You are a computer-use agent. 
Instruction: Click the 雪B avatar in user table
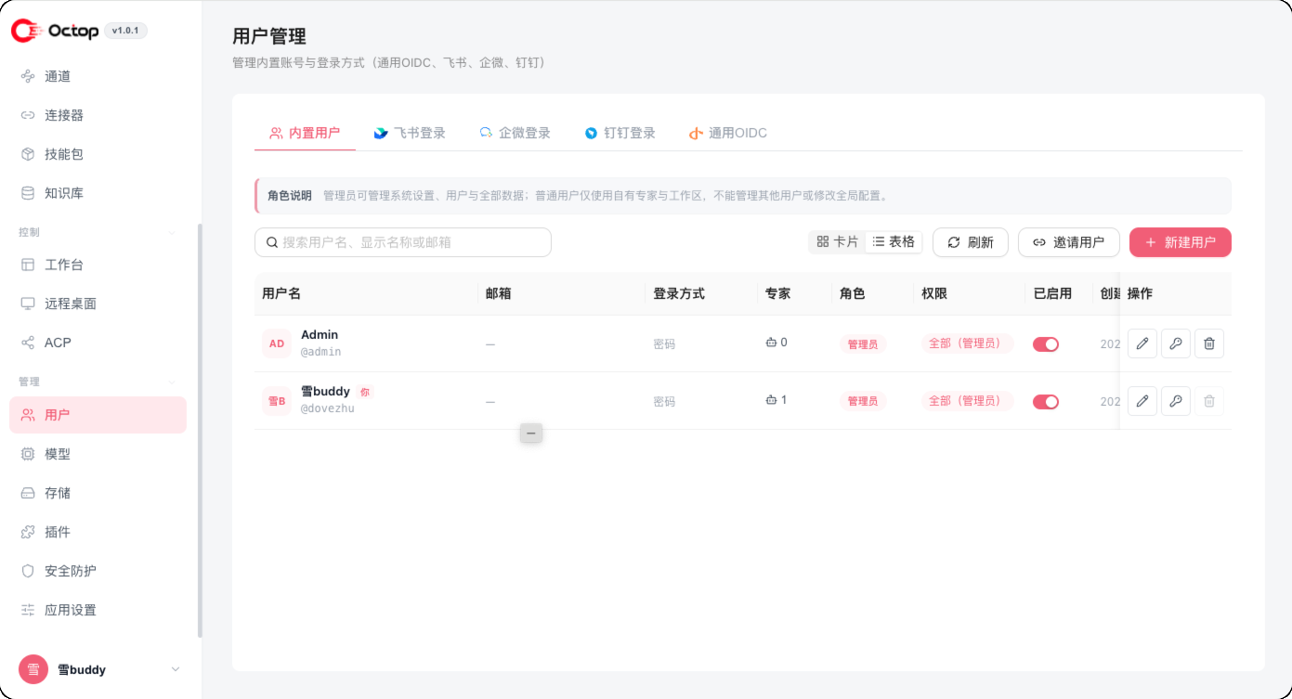click(277, 401)
